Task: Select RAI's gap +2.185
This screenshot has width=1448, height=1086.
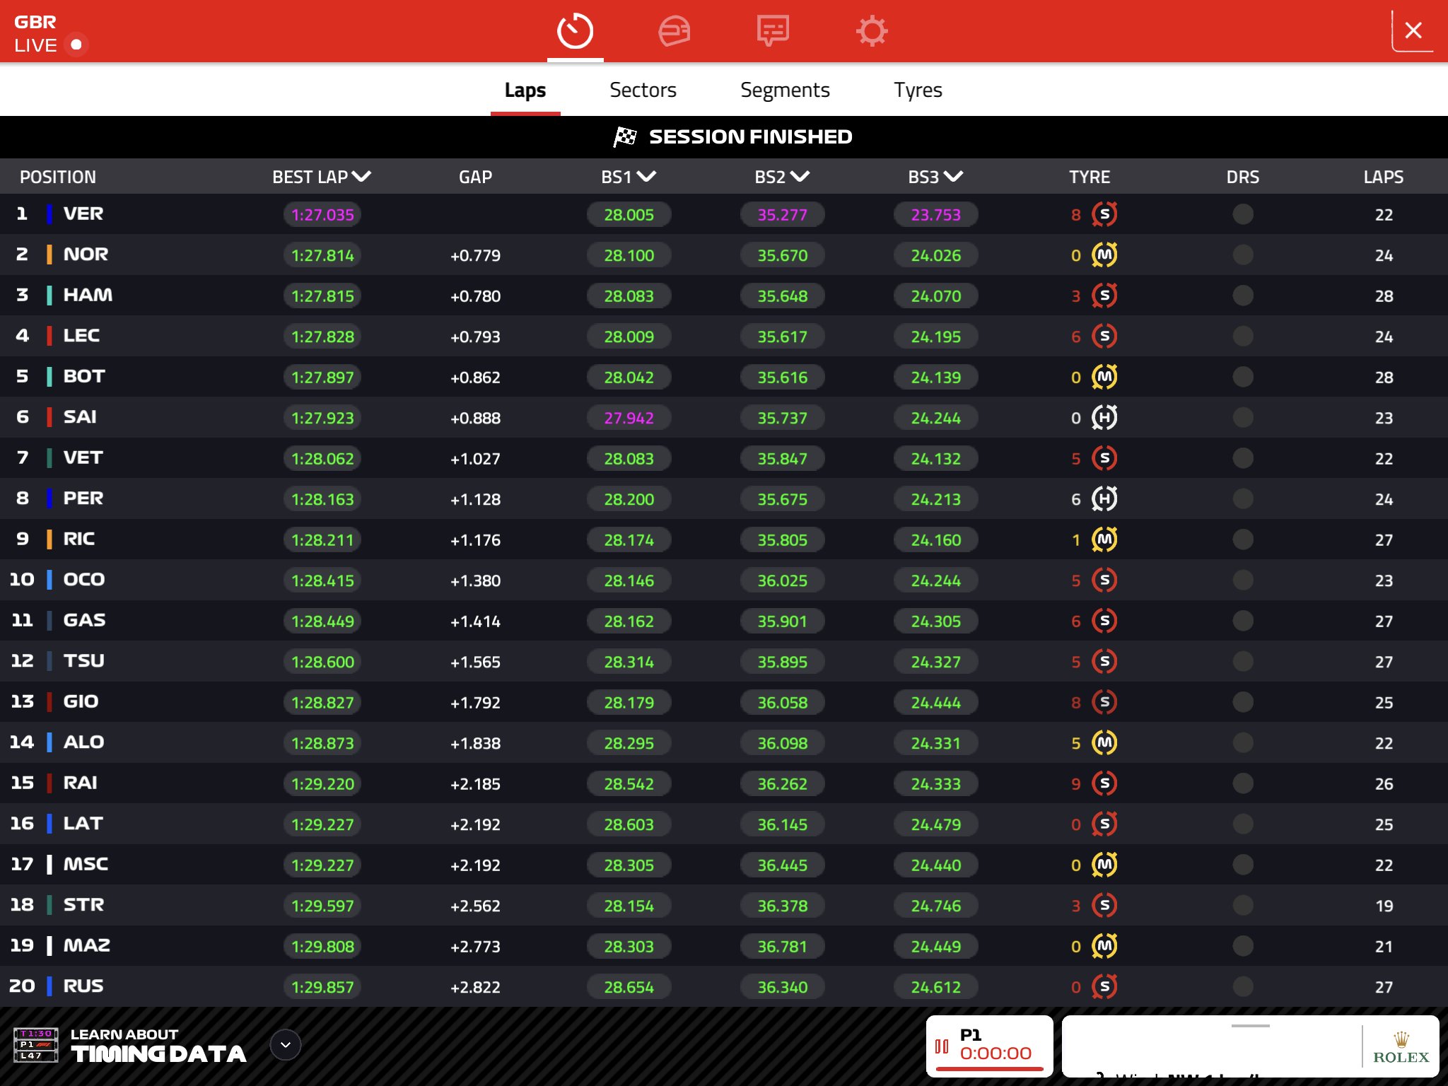Action: tap(475, 784)
